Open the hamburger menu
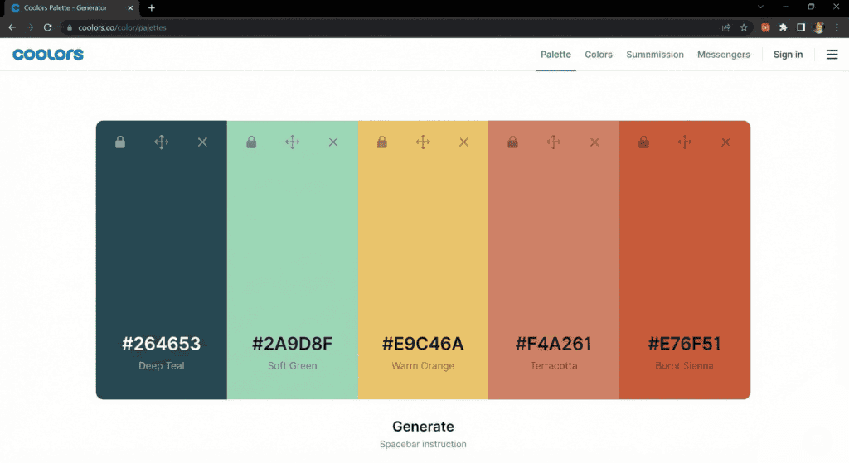 click(832, 55)
